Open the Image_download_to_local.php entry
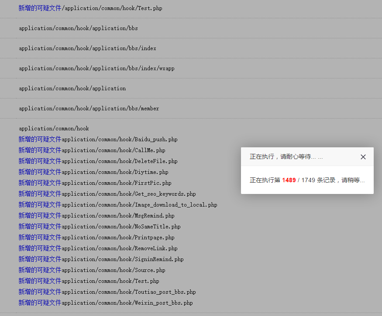 pos(139,205)
